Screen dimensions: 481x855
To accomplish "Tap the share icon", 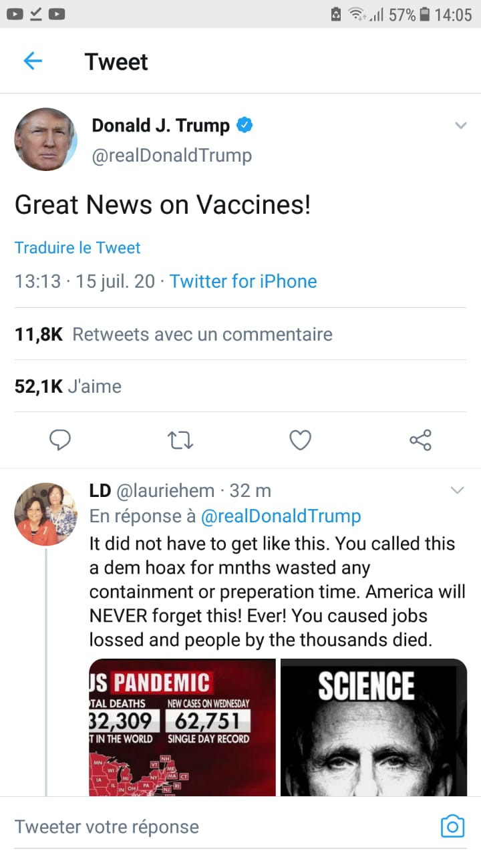I will point(420,440).
